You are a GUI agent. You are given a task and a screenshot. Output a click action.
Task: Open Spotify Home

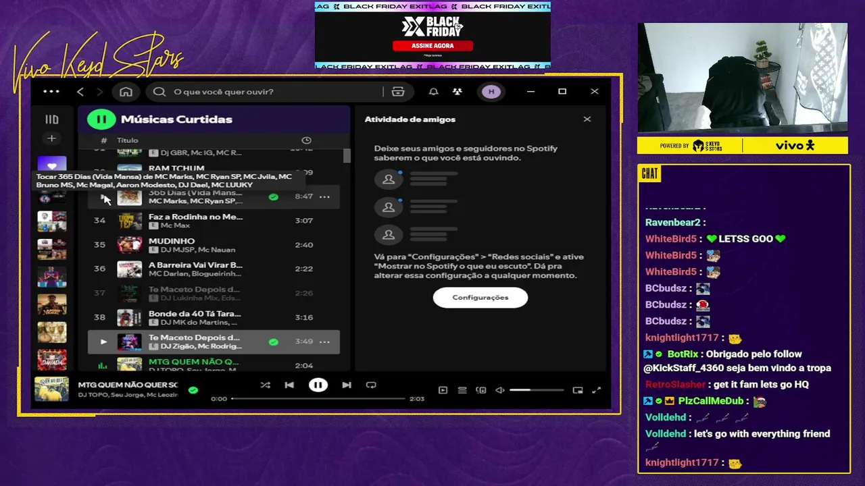[126, 92]
